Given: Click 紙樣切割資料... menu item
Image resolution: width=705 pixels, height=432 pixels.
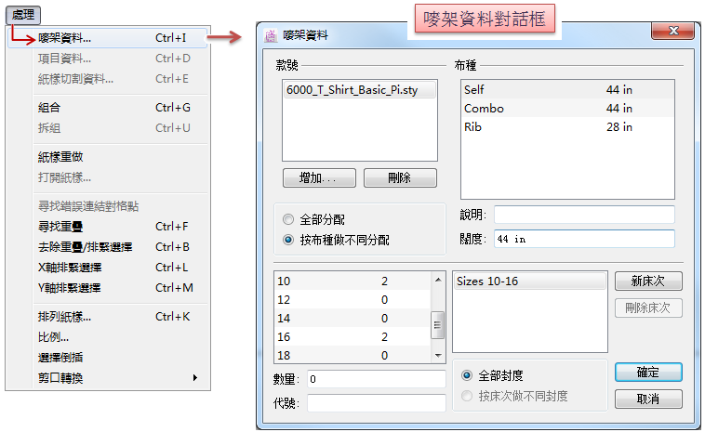Looking at the screenshot, I should pos(108,79).
